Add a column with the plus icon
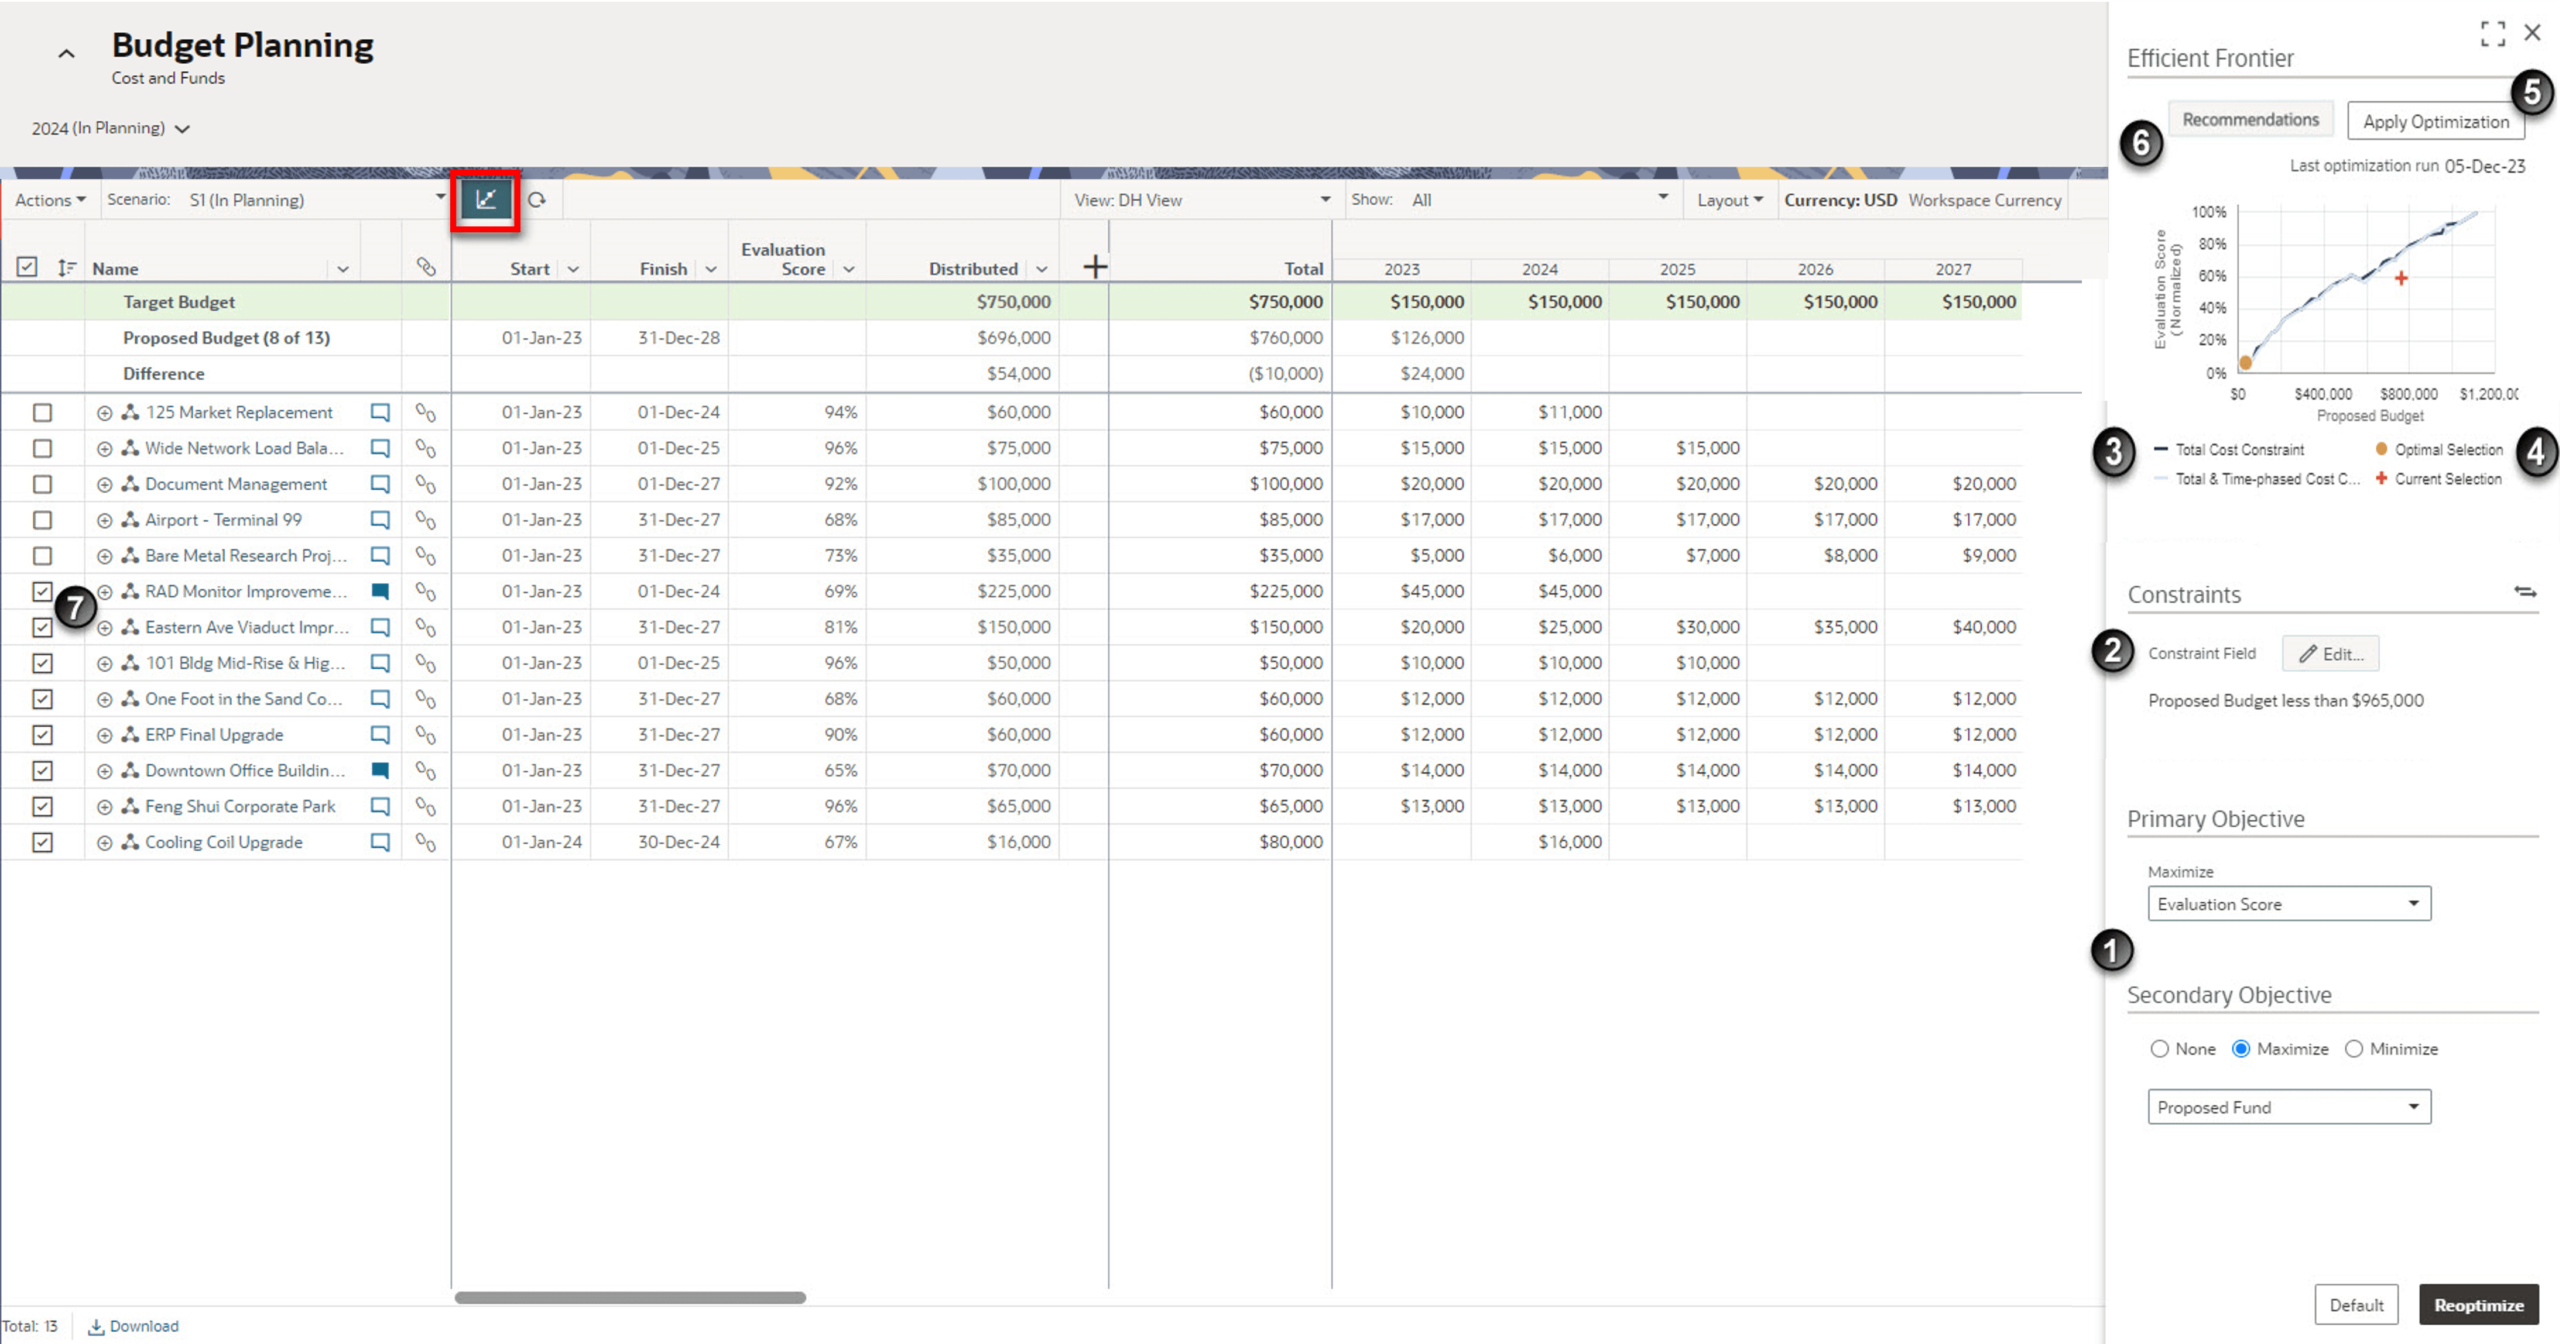Screen dimensions: 2576x1344 click(1095, 267)
